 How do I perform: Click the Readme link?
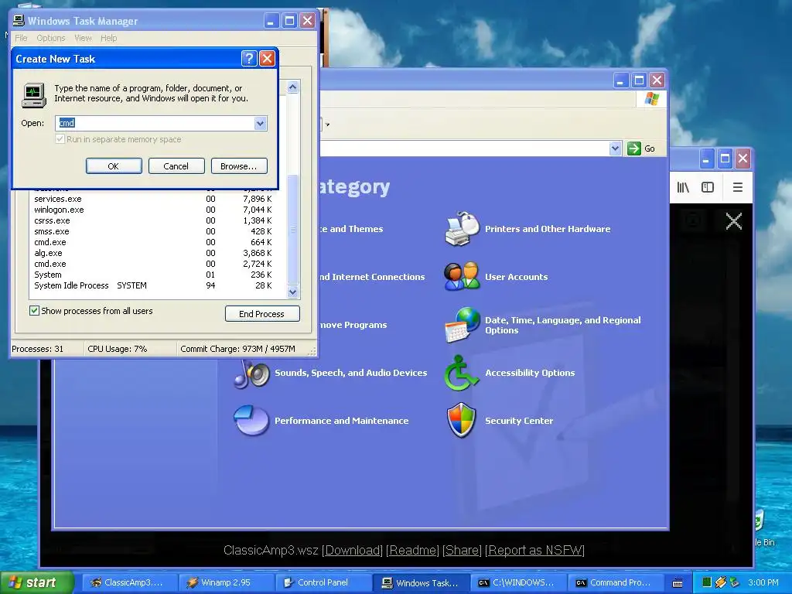coord(413,550)
